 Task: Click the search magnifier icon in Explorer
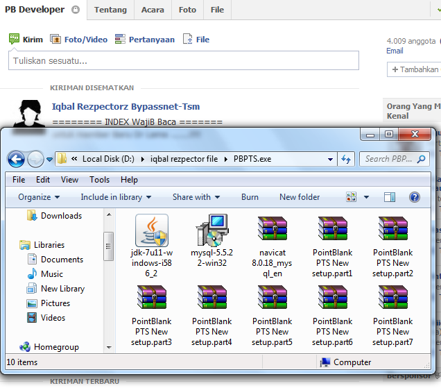click(x=422, y=159)
